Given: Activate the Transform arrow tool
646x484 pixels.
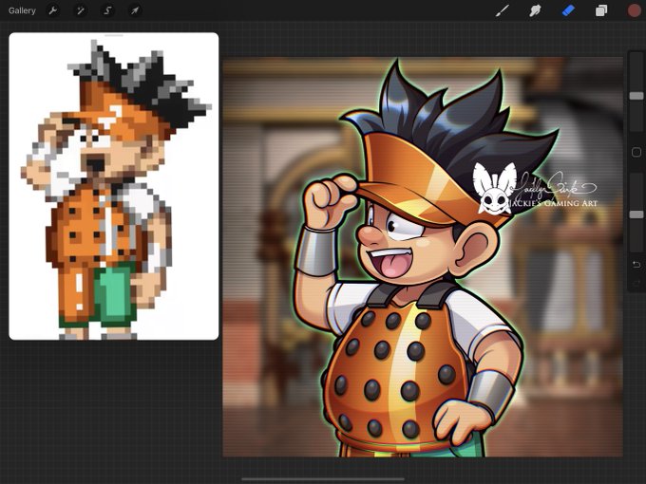Looking at the screenshot, I should [135, 10].
